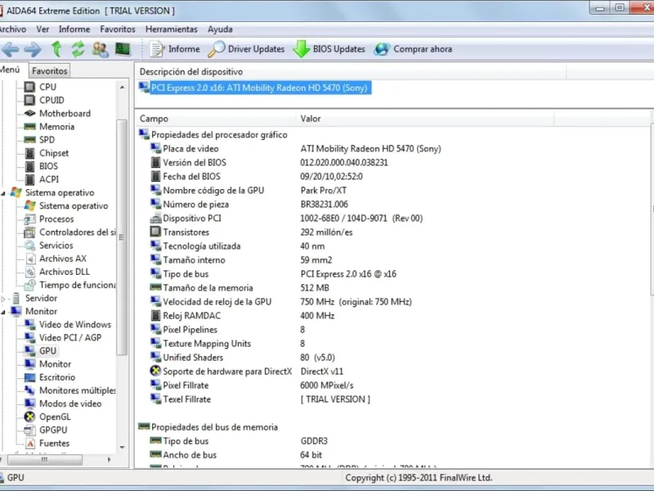
Task: Open BIOS Updates
Action: coord(329,49)
